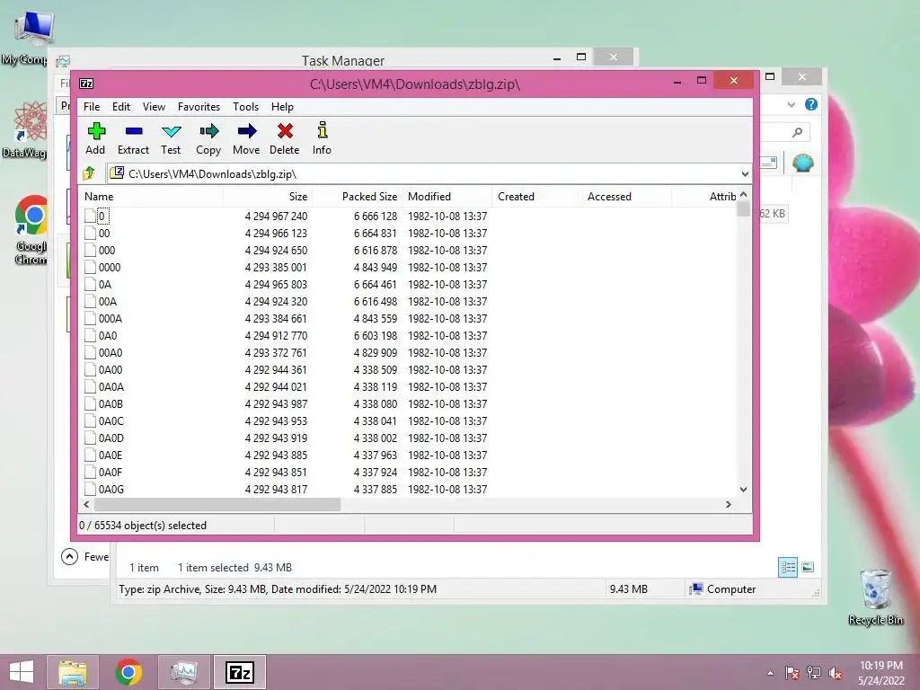Select the file icon for 0000
This screenshot has height=690, width=920.
coord(90,268)
